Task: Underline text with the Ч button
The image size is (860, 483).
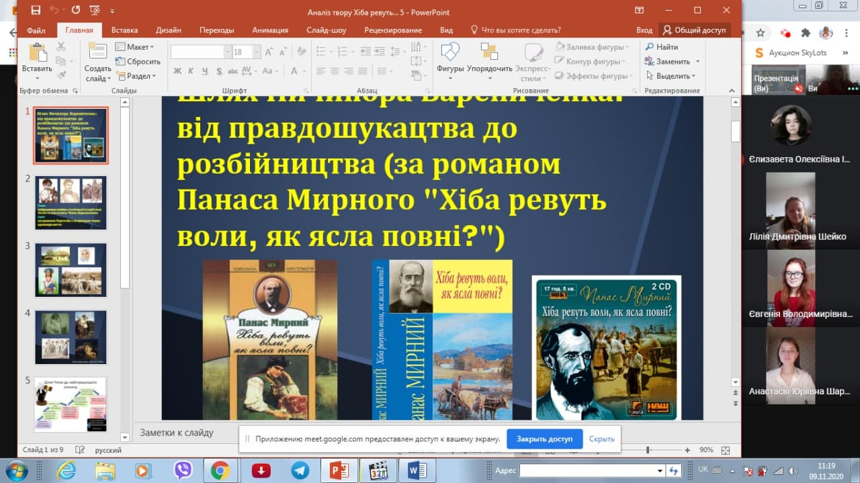Action: (204, 71)
